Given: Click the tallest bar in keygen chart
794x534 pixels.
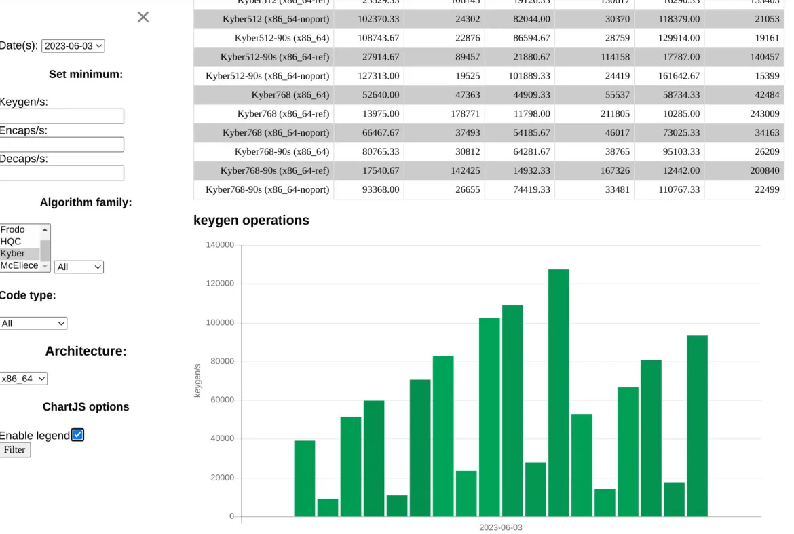Looking at the screenshot, I should pyautogui.click(x=559, y=392).
